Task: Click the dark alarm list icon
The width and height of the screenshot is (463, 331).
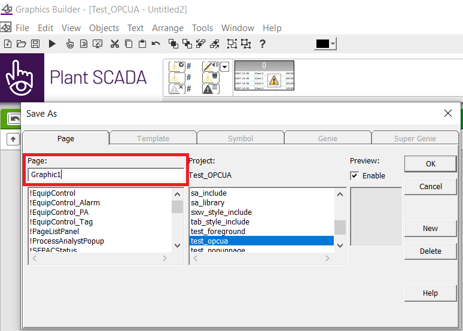Action: [x=211, y=89]
